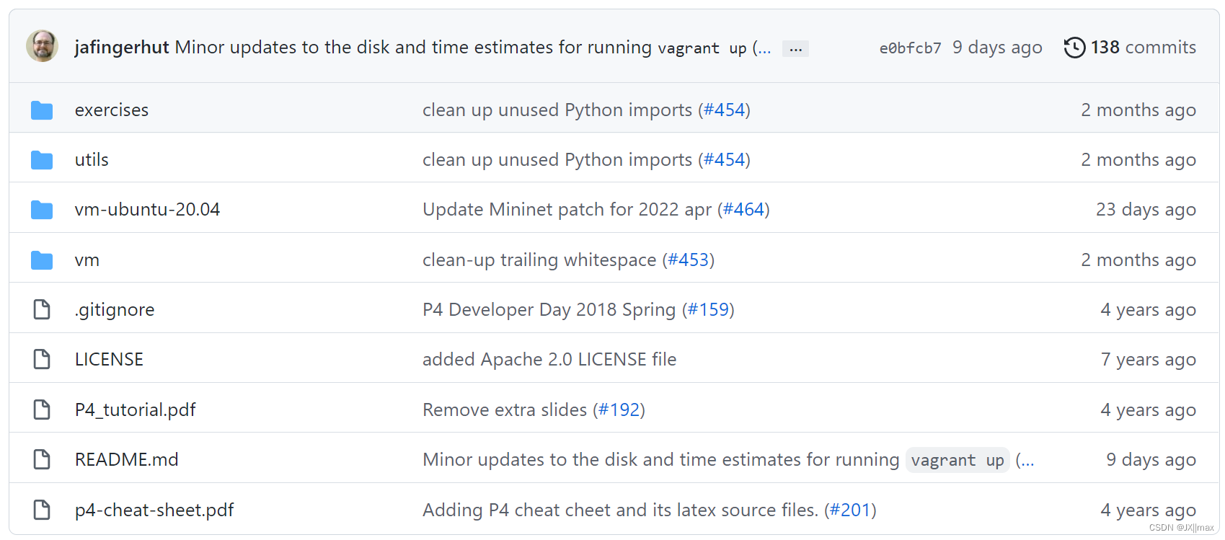
Task: Open commit hash e0bfcb7
Action: 910,48
